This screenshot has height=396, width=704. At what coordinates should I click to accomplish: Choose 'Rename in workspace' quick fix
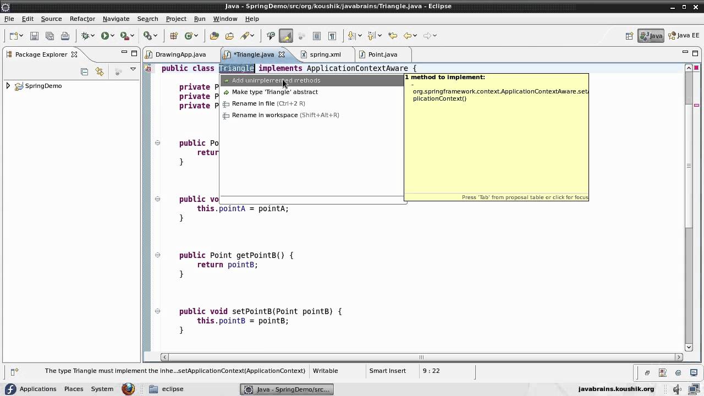tap(312, 115)
